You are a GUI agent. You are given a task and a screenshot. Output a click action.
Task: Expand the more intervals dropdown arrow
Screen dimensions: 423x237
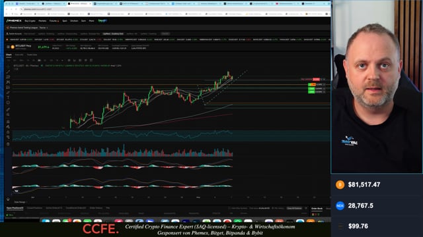pos(62,60)
